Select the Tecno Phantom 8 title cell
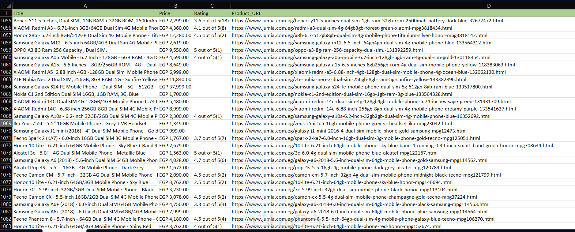The width and height of the screenshot is (575, 232). [85, 219]
